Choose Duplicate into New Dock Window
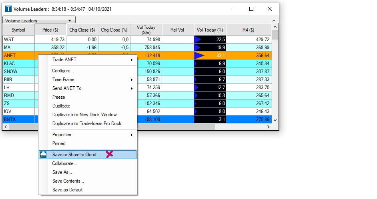Viewport: 377px width, 199px height. coord(84,115)
